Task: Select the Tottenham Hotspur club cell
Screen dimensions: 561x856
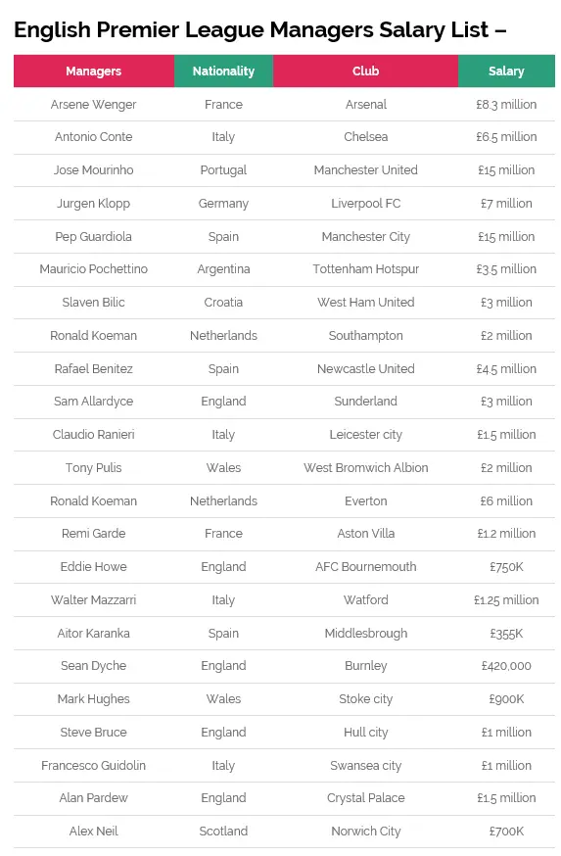Action: [365, 269]
